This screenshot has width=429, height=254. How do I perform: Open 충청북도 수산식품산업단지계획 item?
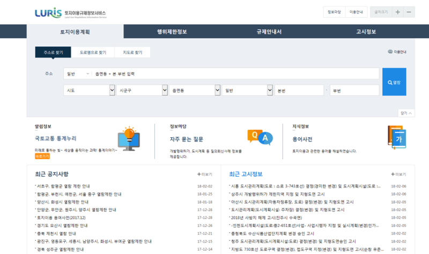click(x=272, y=234)
